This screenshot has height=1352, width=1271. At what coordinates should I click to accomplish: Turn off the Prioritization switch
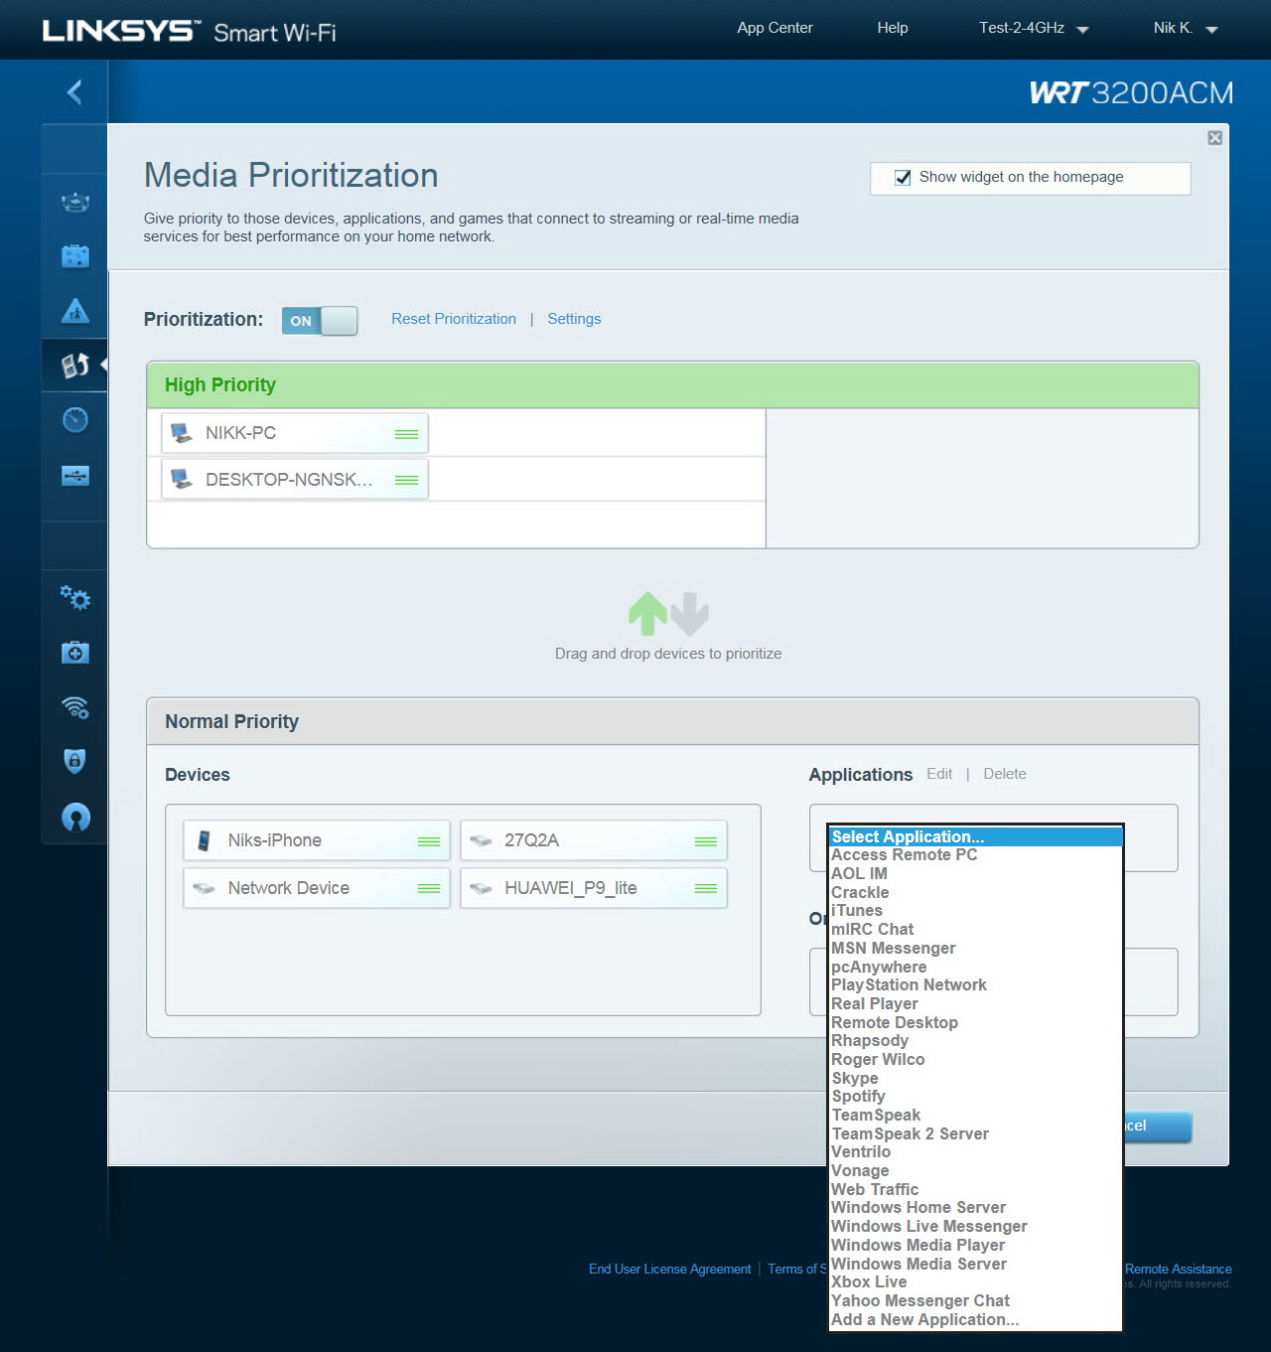click(x=320, y=320)
